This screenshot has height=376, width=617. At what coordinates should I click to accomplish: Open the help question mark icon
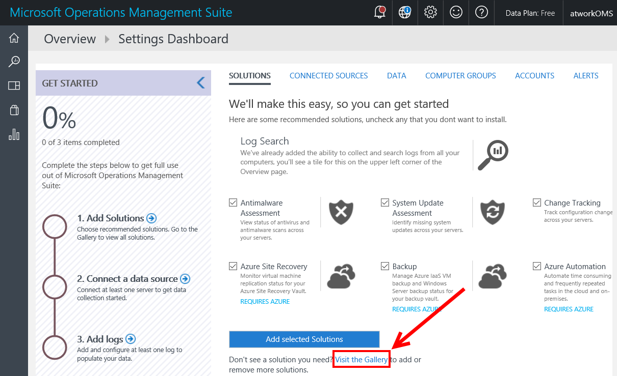482,13
